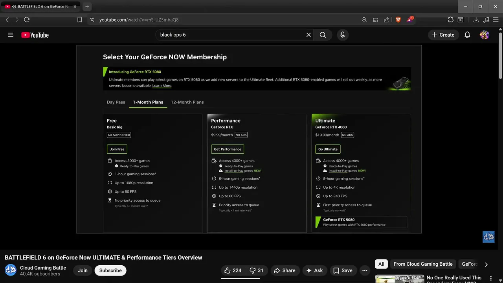Click the video's Day Pass tab
Screen dimensions: 503x283
[x=116, y=102]
